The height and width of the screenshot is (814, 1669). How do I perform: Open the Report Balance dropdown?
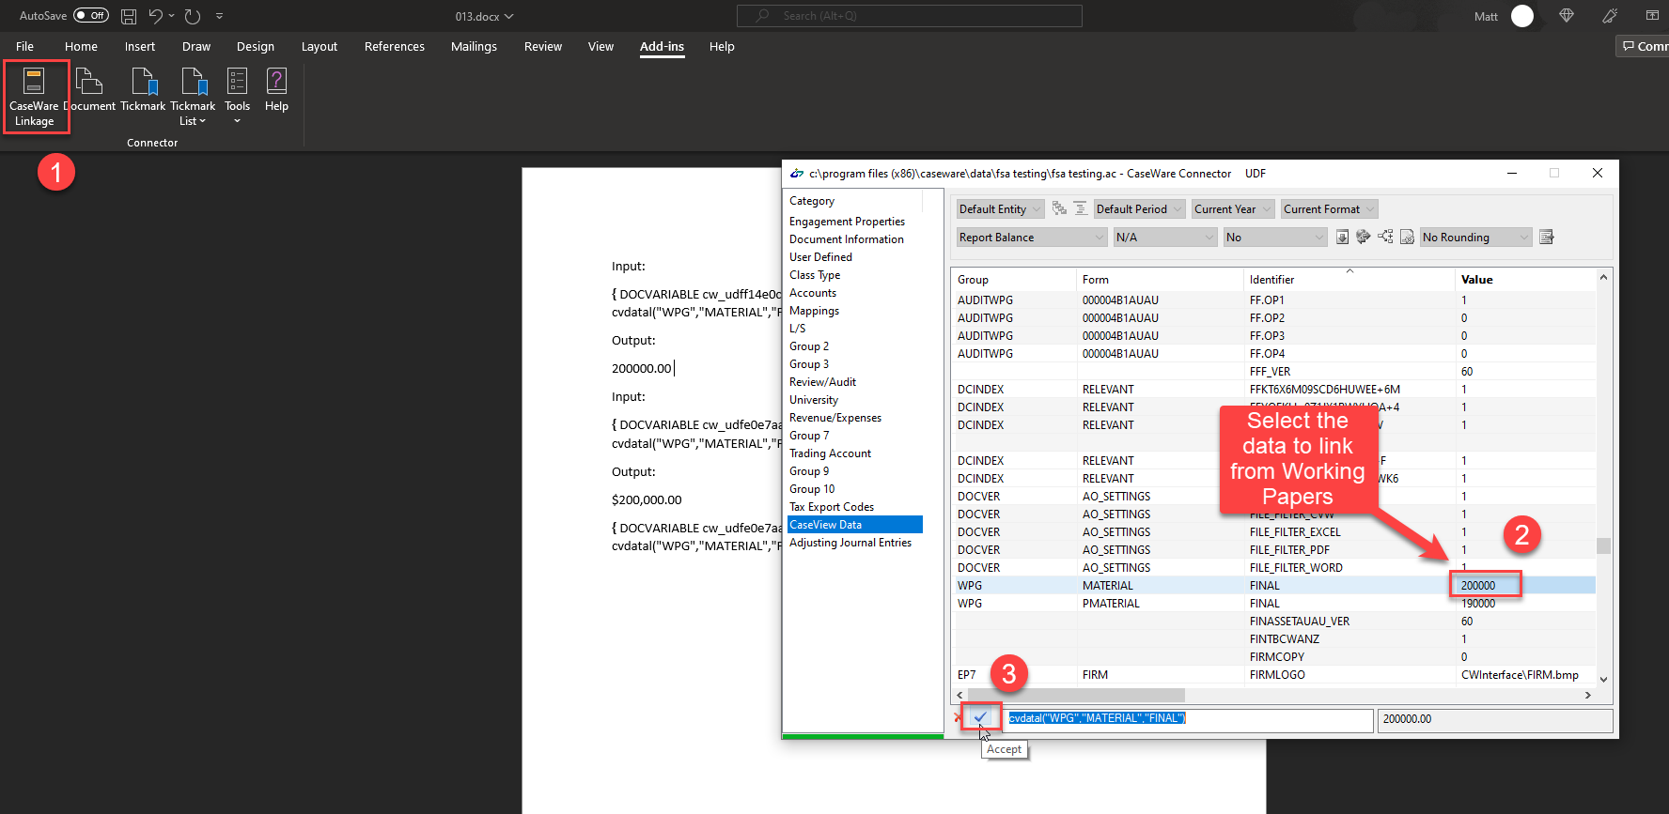[1032, 238]
